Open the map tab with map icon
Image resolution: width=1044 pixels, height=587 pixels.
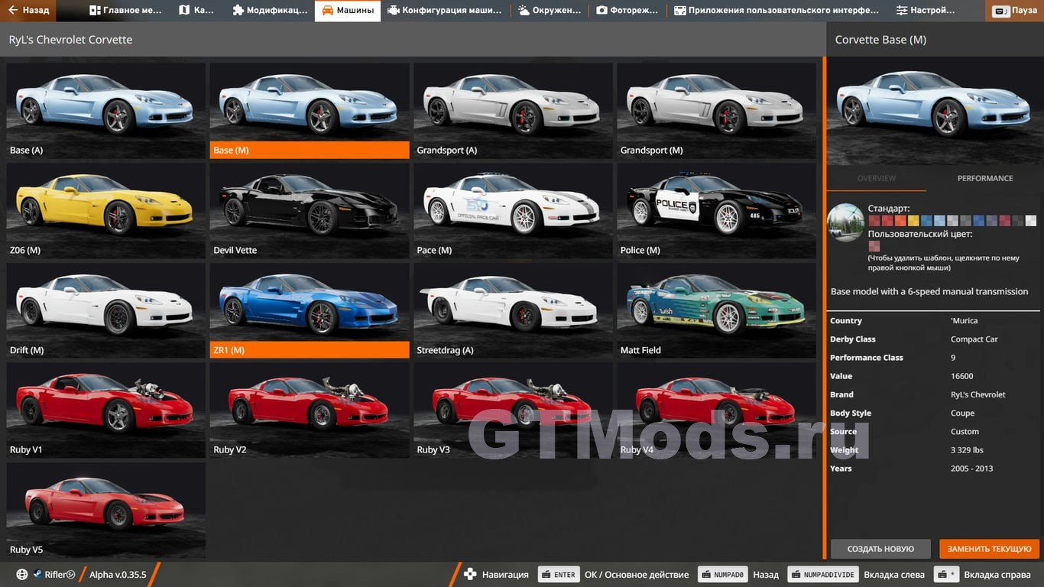(x=196, y=11)
